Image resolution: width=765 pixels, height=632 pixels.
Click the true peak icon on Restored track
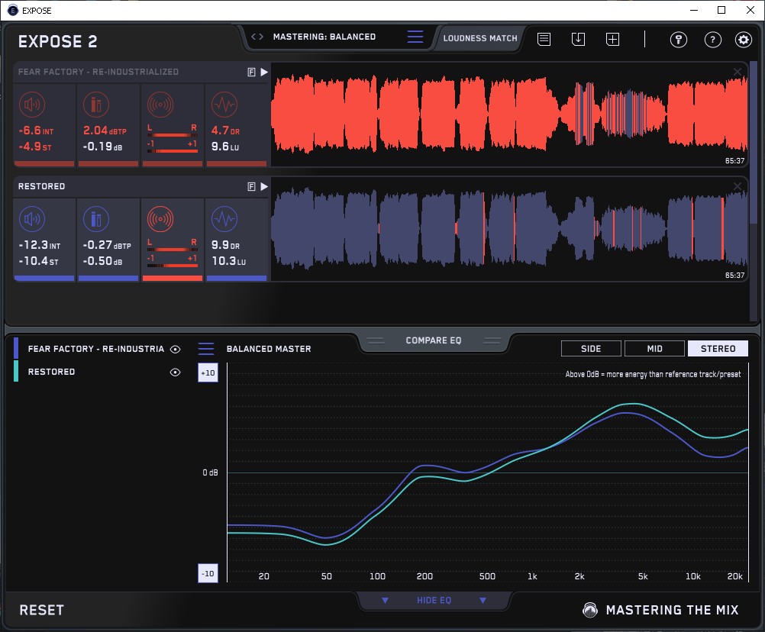pos(95,220)
